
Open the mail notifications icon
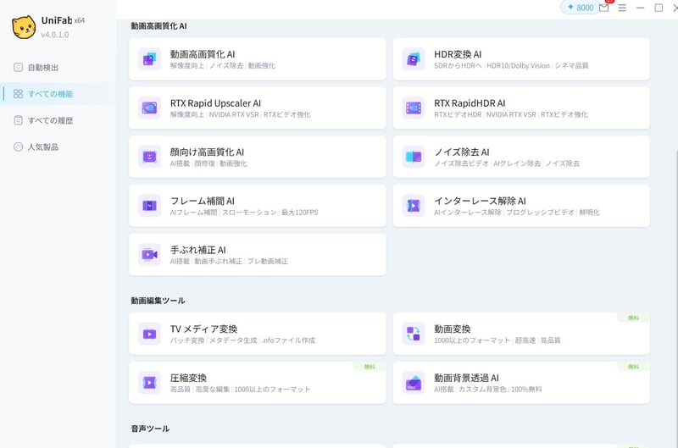(x=603, y=8)
